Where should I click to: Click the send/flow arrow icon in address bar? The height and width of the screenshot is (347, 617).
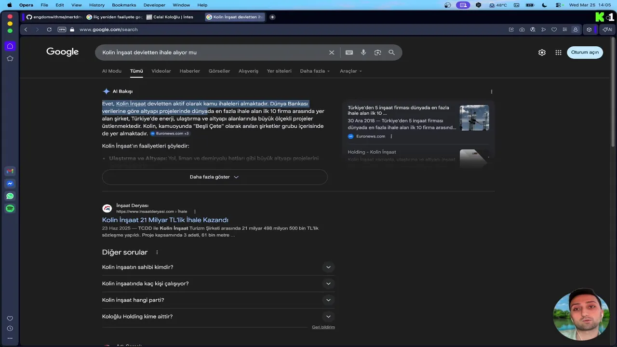tap(543, 29)
